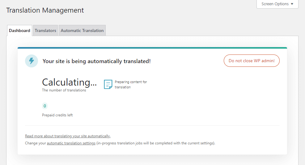Click the "Prepaid credits left" label
This screenshot has height=165, width=305.
(57, 115)
